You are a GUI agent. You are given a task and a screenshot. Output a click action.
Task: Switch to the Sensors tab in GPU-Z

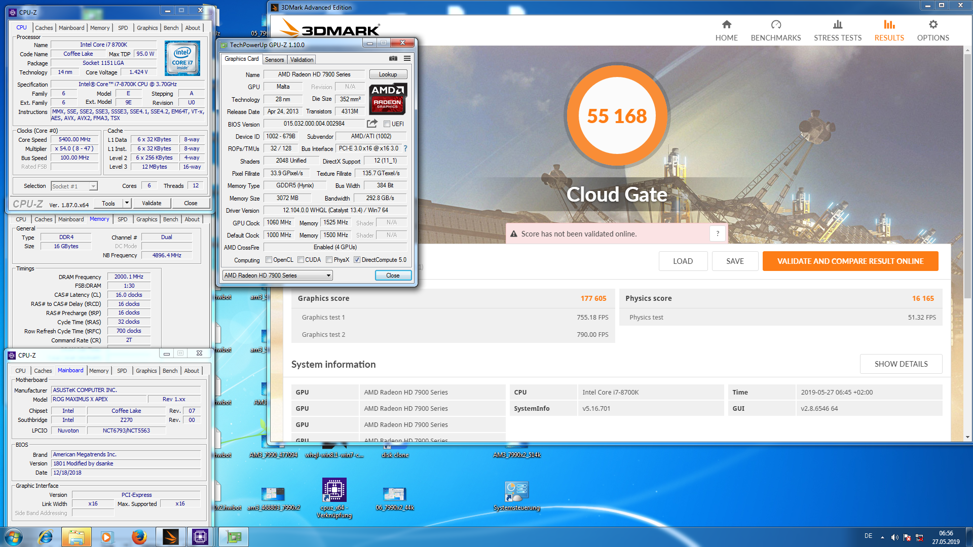coord(275,59)
